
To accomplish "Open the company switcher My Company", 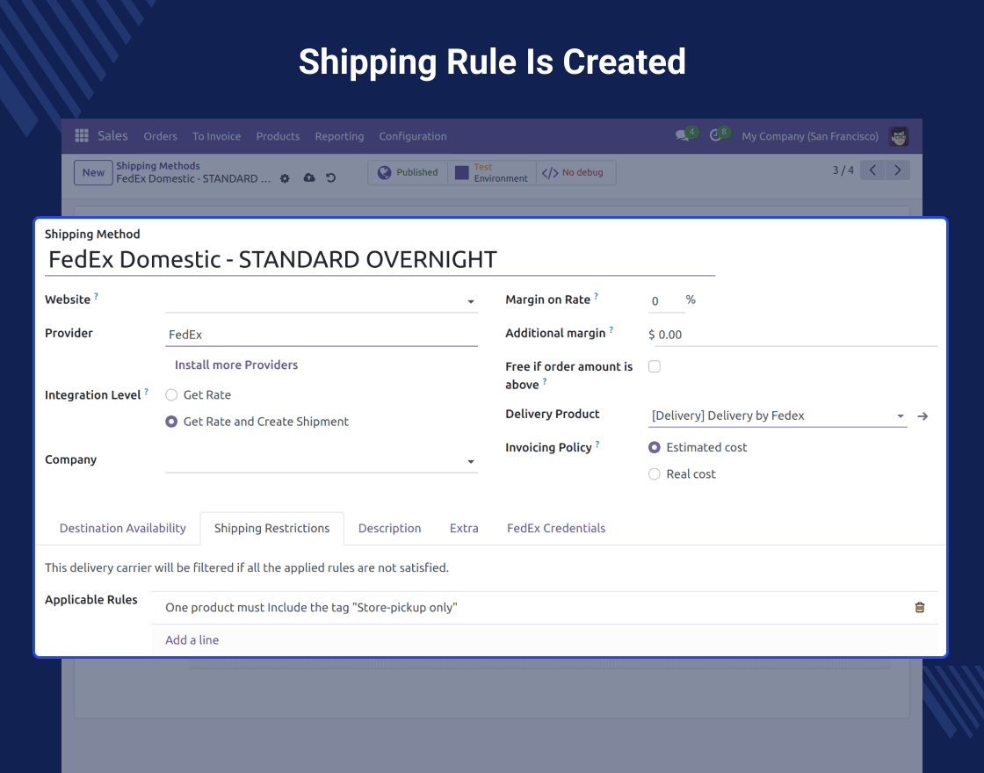I will (x=809, y=136).
